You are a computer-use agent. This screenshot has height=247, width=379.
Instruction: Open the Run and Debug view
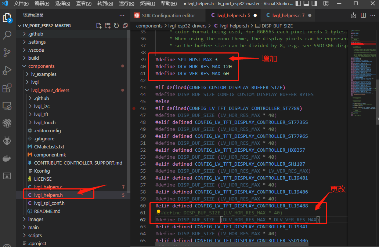pyautogui.click(x=7, y=70)
